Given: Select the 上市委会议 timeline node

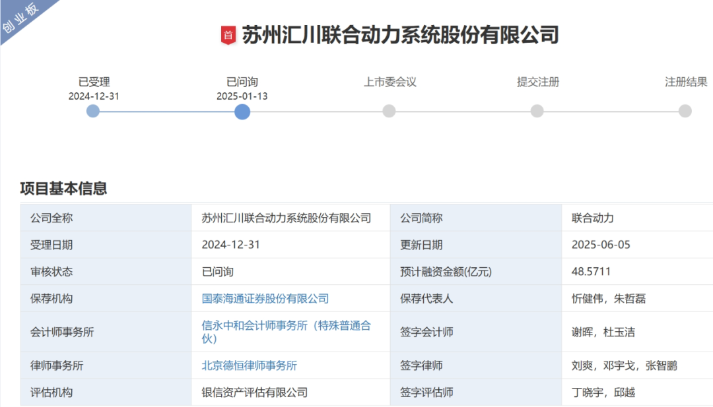Looking at the screenshot, I should point(389,111).
